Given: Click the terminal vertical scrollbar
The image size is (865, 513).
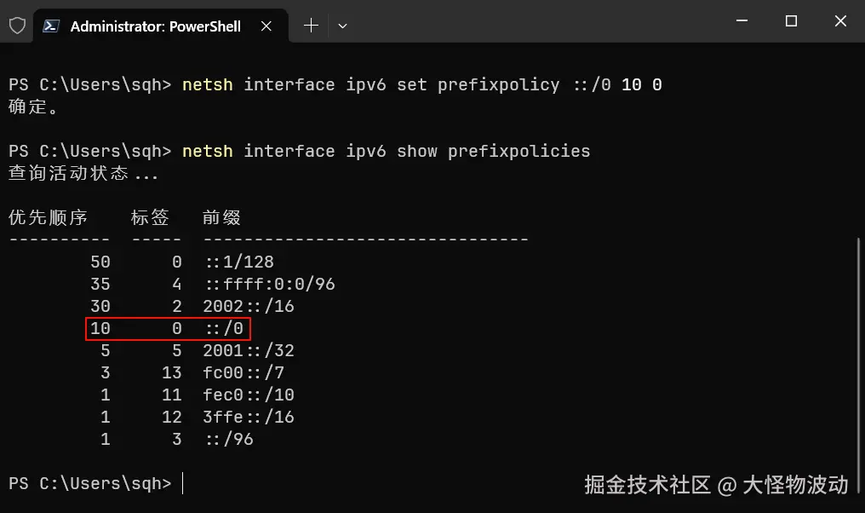Looking at the screenshot, I should point(858,341).
